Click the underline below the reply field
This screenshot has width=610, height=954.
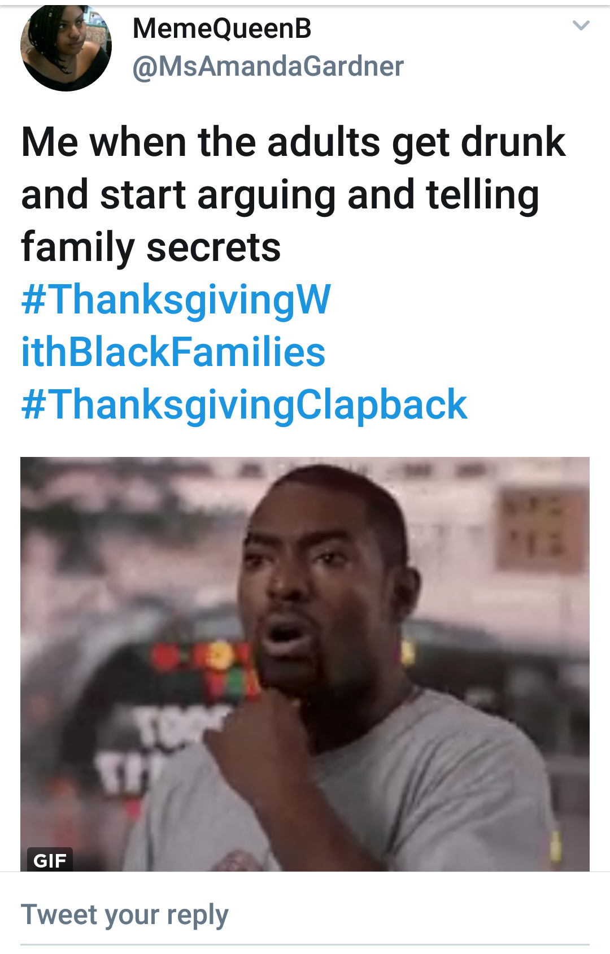point(305,944)
